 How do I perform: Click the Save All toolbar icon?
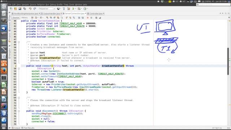click(25, 9)
